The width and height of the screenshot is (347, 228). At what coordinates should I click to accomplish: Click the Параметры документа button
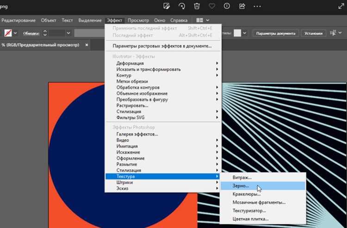click(x=276, y=33)
